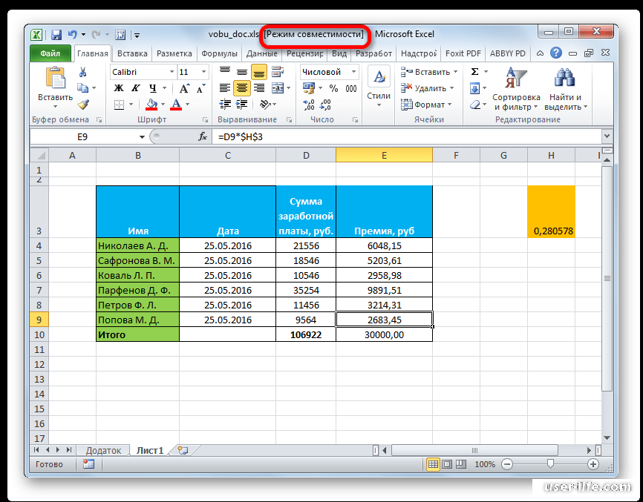Click the zoom in plus button
643x502 pixels.
coord(593,464)
